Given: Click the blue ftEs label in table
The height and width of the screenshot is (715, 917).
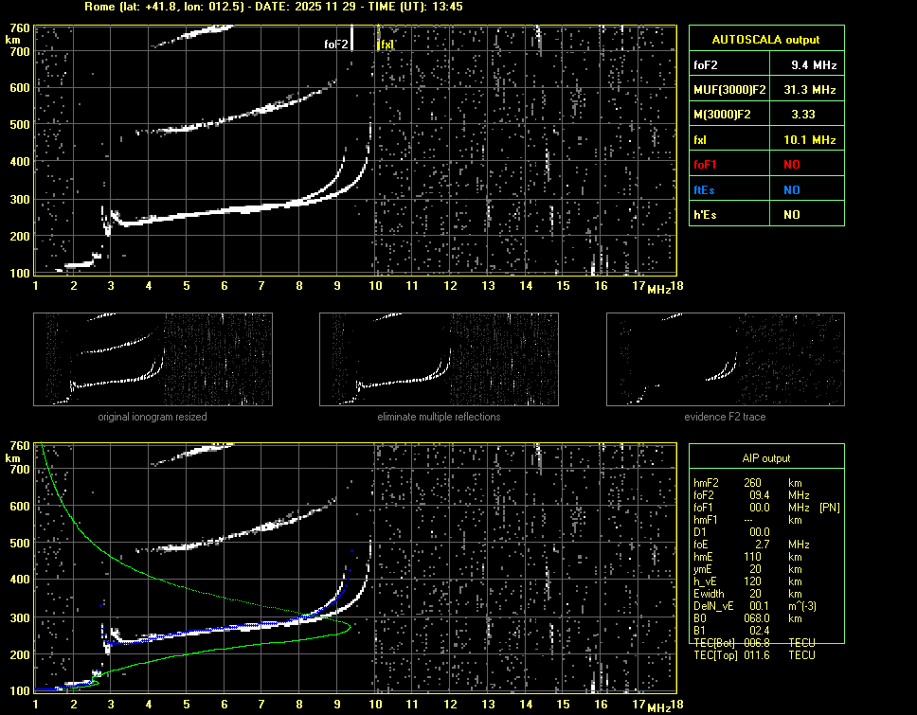Looking at the screenshot, I should pos(706,189).
